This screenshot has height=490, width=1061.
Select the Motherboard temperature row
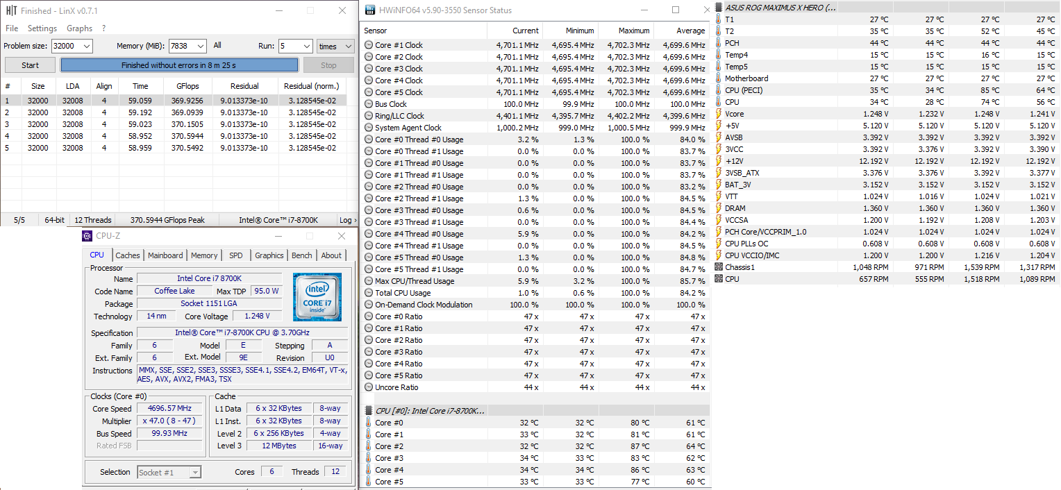coord(887,78)
